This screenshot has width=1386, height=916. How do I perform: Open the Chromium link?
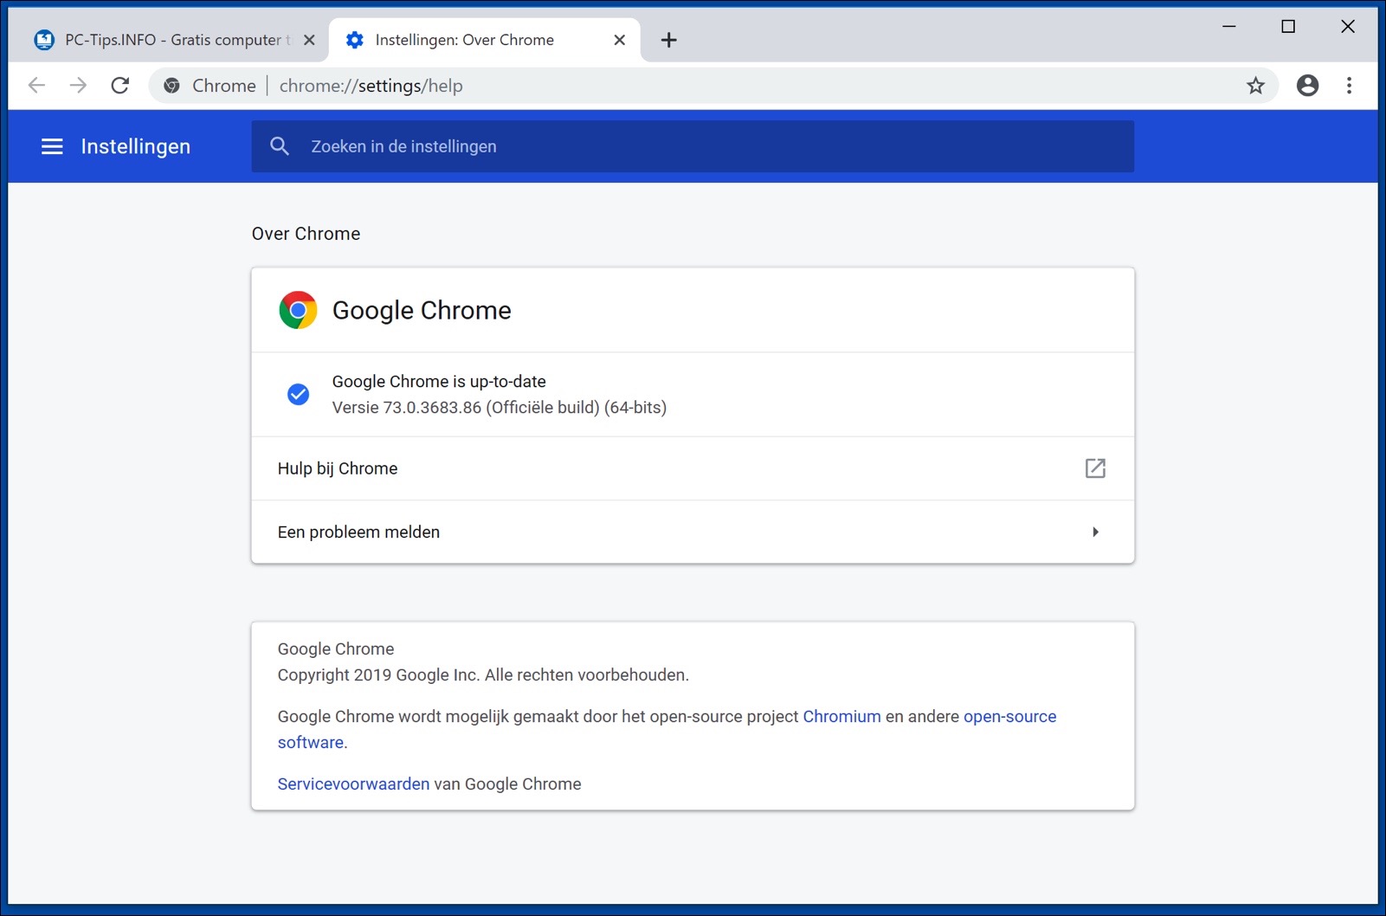pyautogui.click(x=841, y=716)
